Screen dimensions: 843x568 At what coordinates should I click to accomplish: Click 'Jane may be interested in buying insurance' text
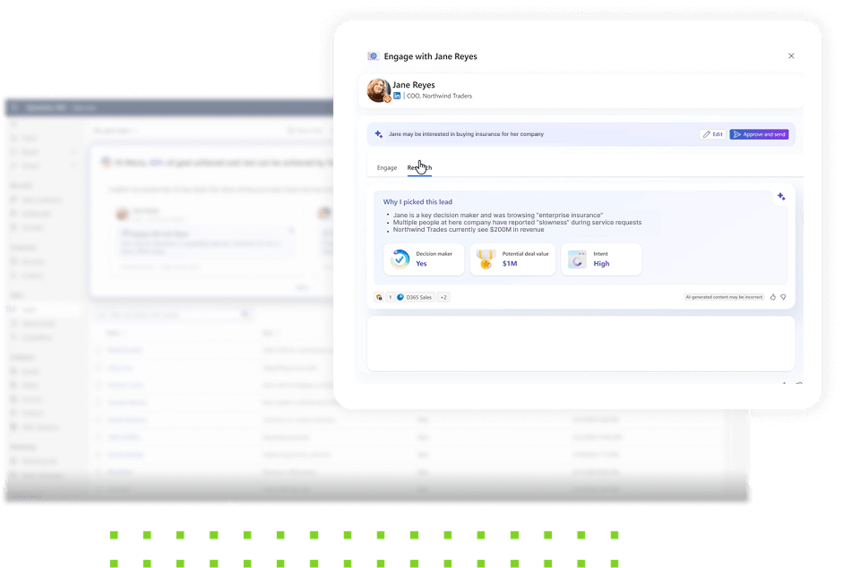pyautogui.click(x=466, y=134)
